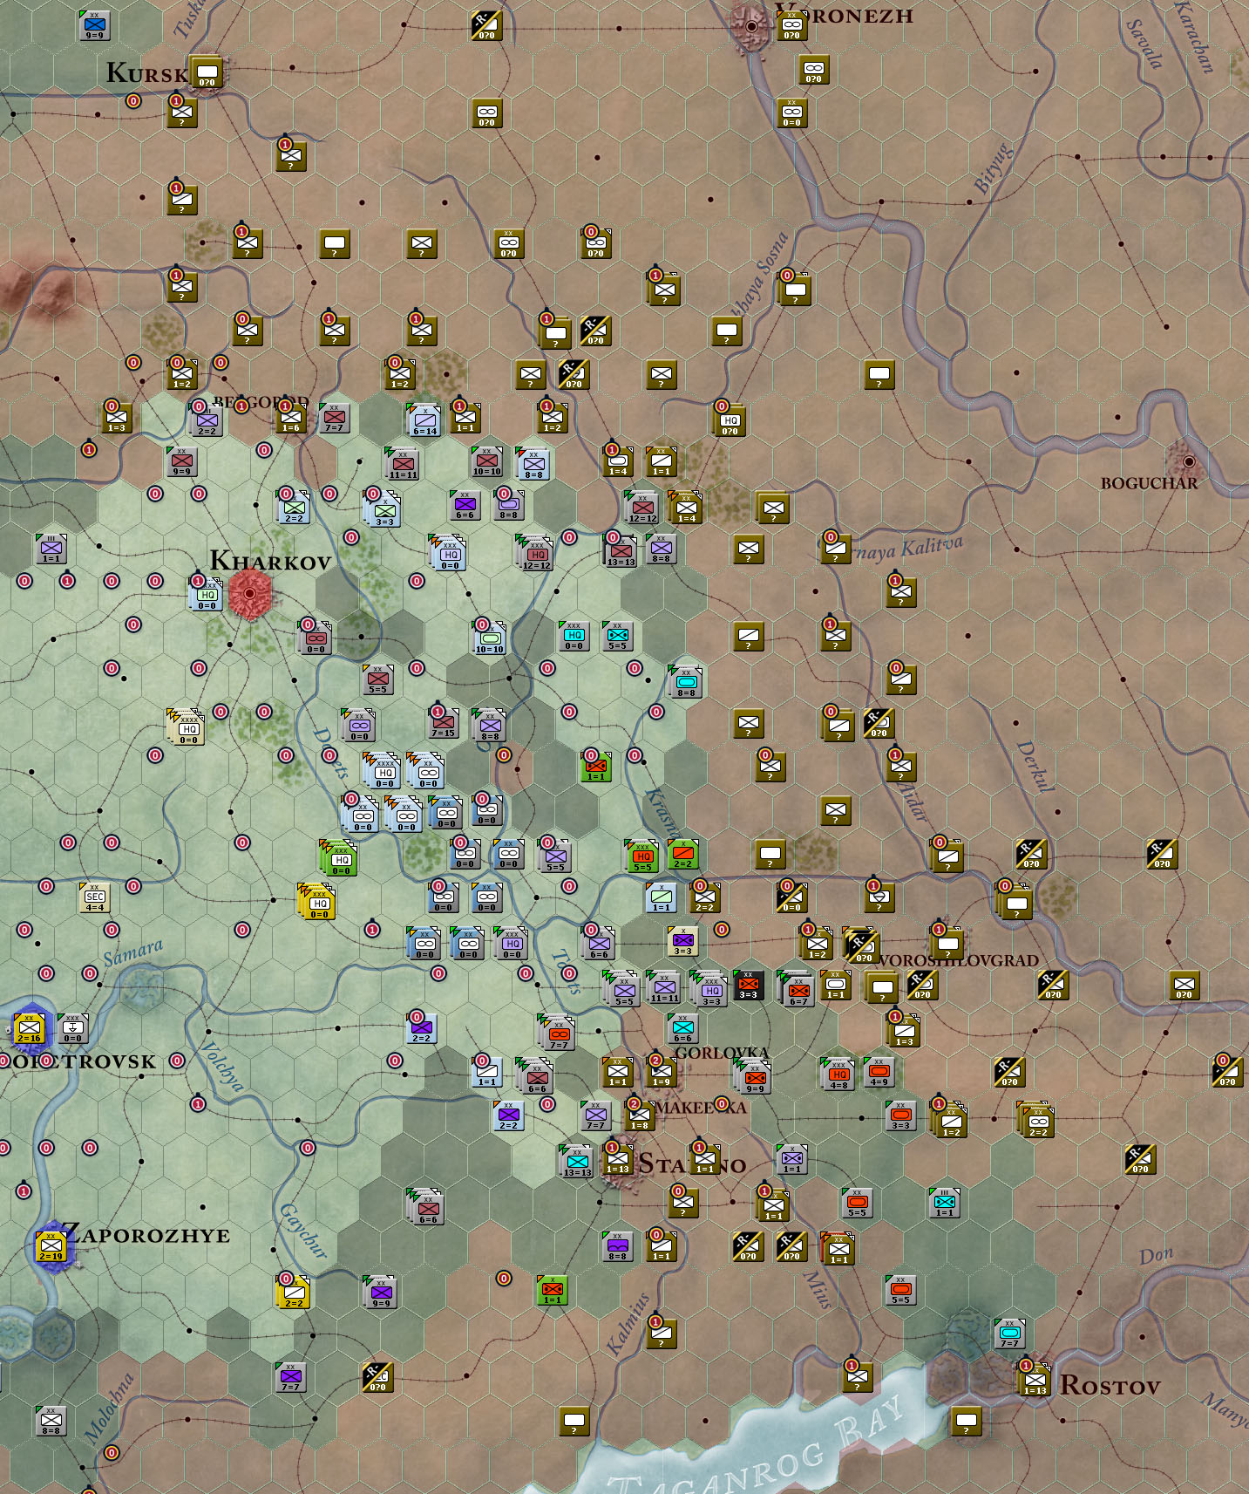Select the cyan 13=13 stack west of Stalino
Image resolution: width=1249 pixels, height=1494 pixels.
(x=577, y=1162)
